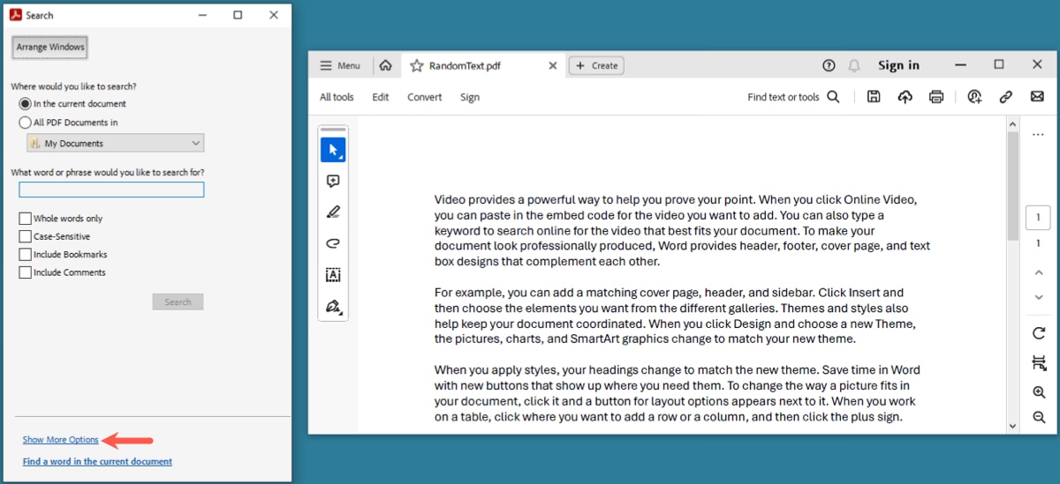Click Find a word in the current document
This screenshot has width=1060, height=484.
(97, 461)
